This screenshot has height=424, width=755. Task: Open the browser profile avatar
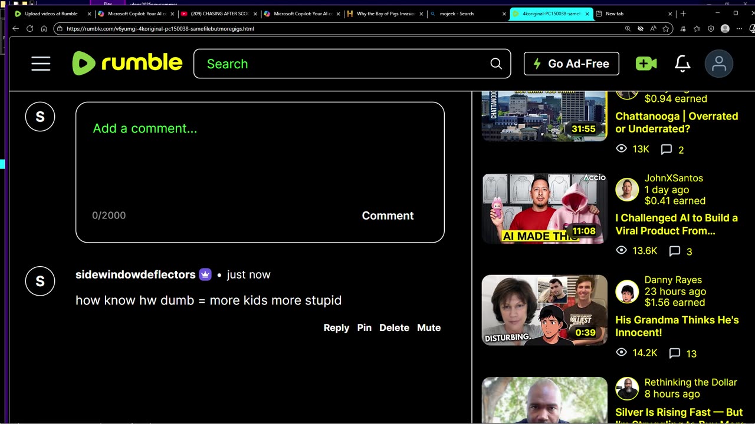coord(725,28)
